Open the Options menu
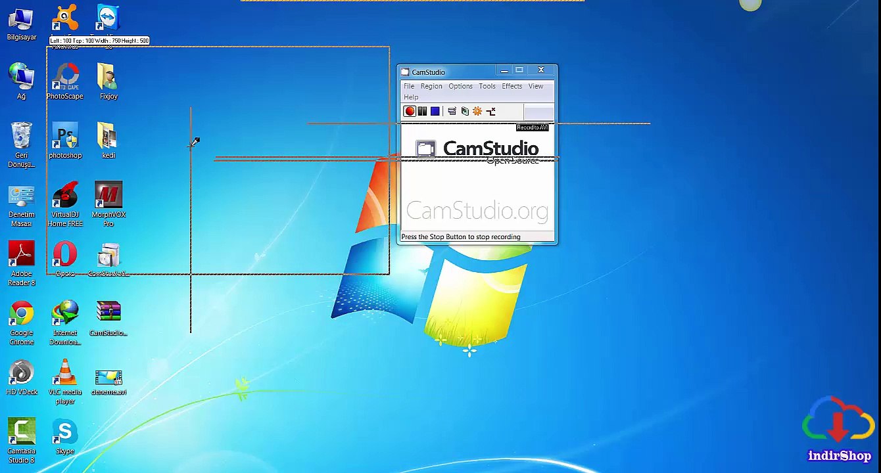 coord(460,86)
